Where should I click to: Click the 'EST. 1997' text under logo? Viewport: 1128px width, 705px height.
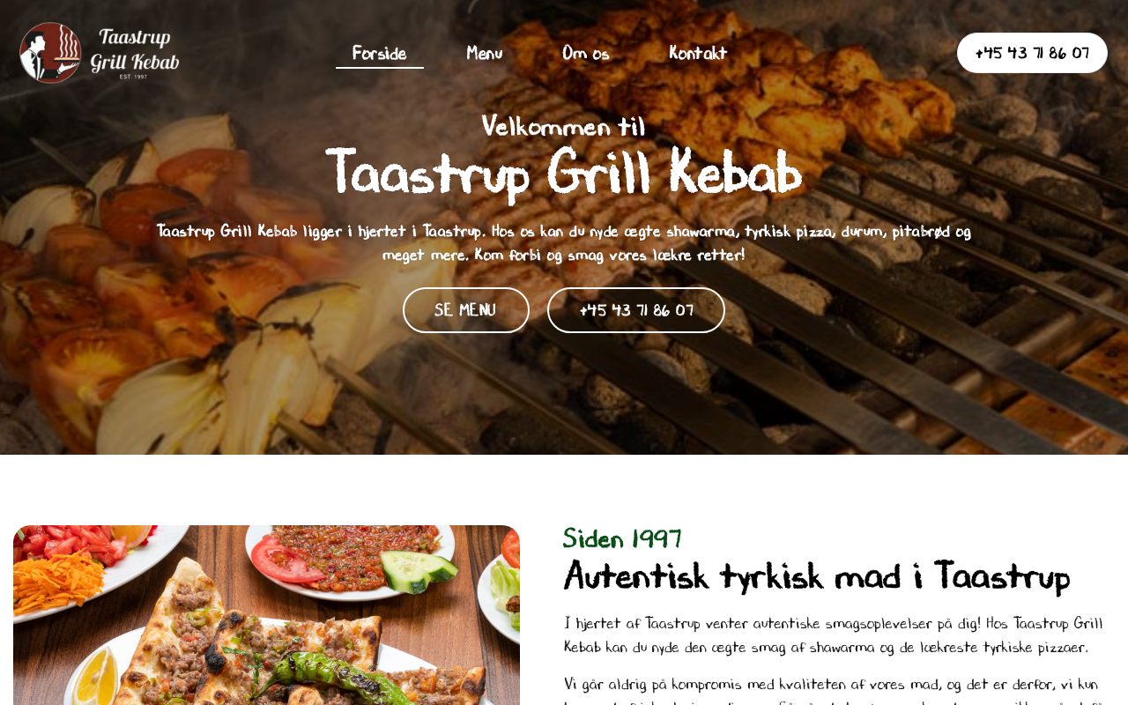click(x=134, y=77)
